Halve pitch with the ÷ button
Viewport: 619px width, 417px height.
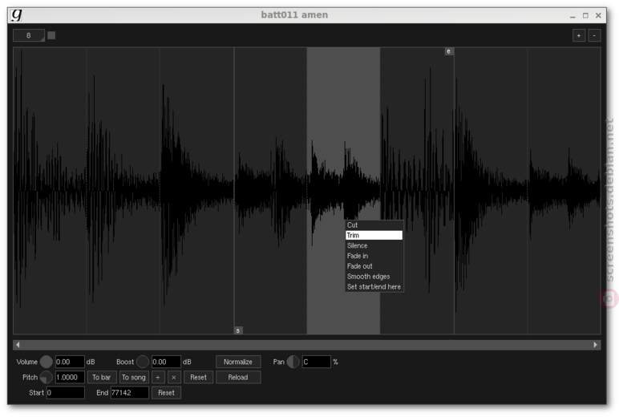158,377
